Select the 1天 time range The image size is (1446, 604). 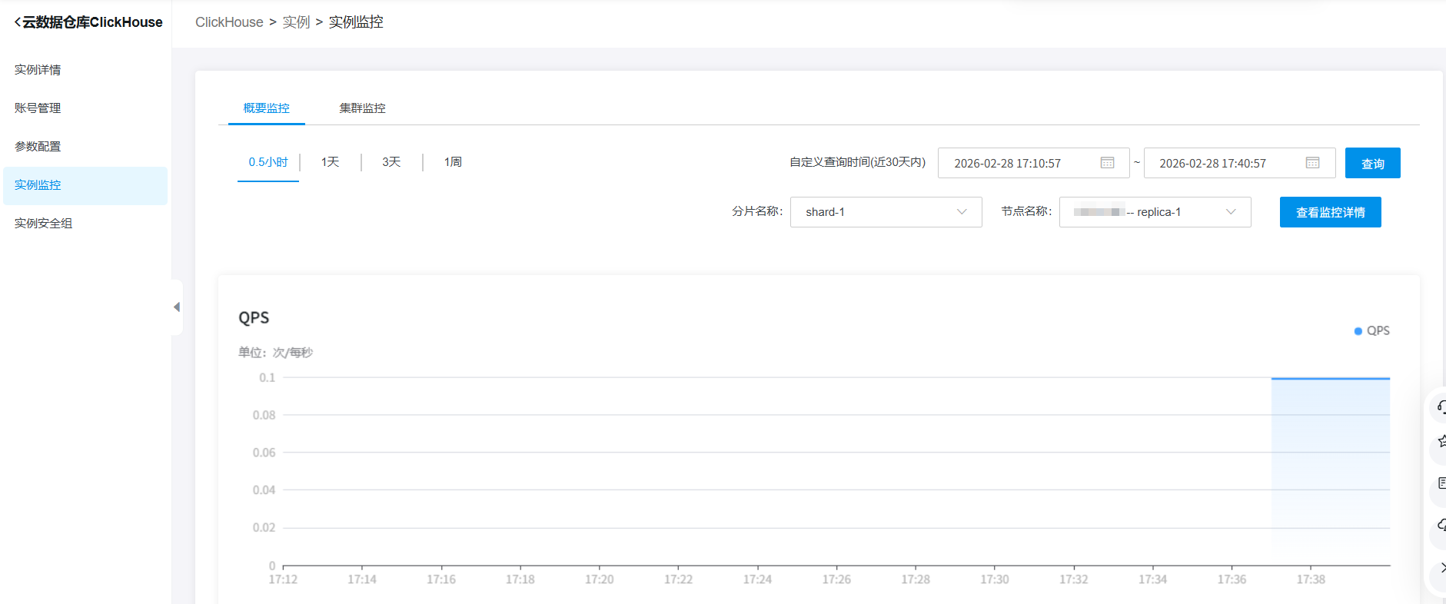[330, 162]
